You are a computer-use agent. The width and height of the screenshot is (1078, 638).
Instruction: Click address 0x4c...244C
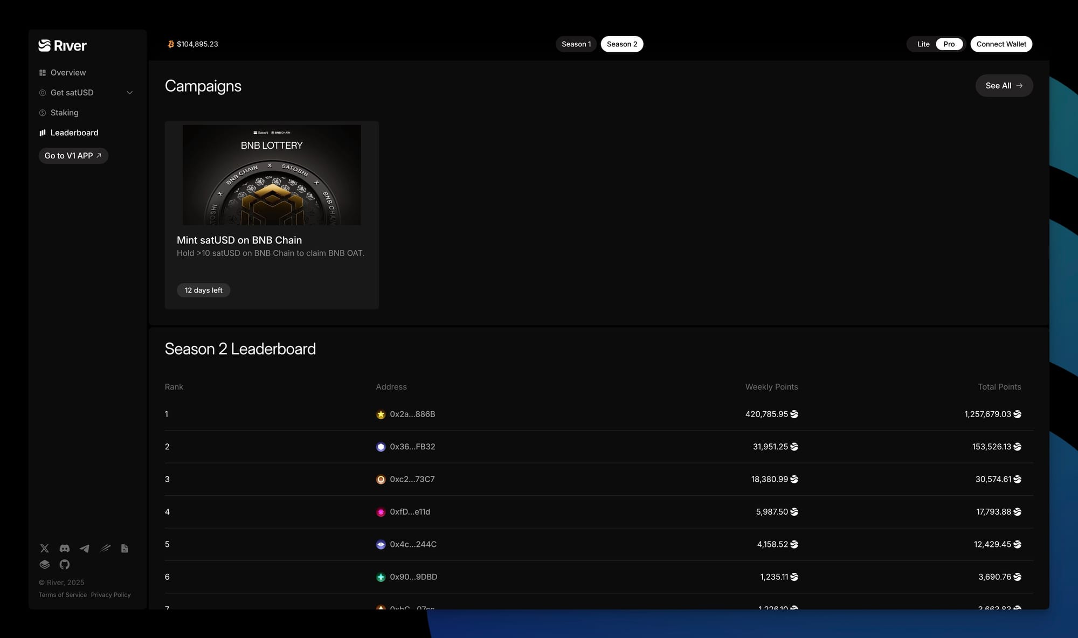click(413, 545)
